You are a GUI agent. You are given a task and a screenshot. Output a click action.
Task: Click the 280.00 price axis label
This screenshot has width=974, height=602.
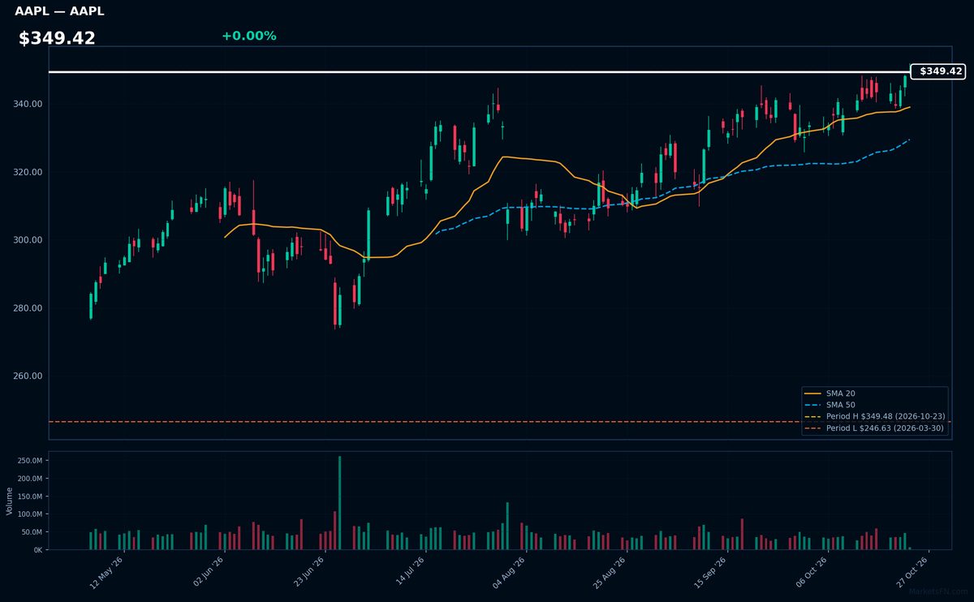[x=27, y=308]
